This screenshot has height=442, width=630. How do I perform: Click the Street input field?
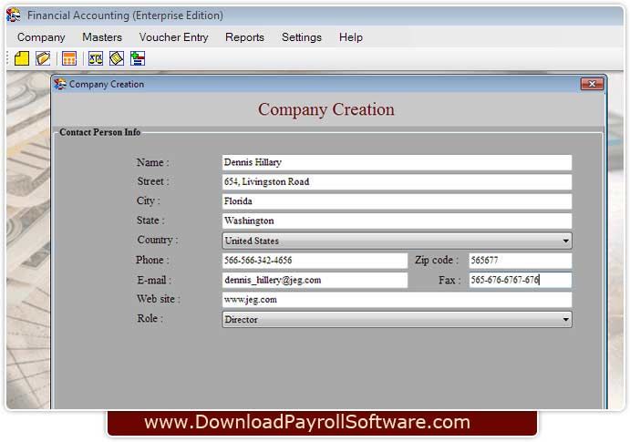(397, 182)
